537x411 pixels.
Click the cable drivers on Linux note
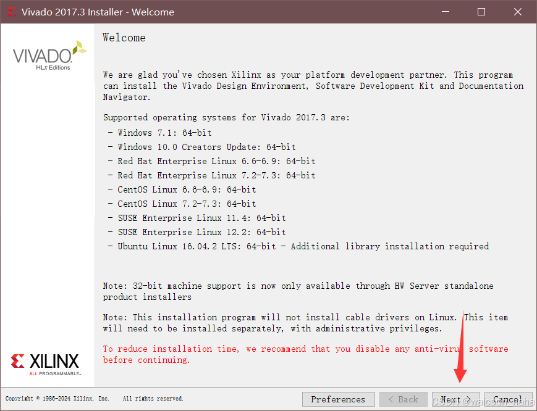tap(305, 323)
